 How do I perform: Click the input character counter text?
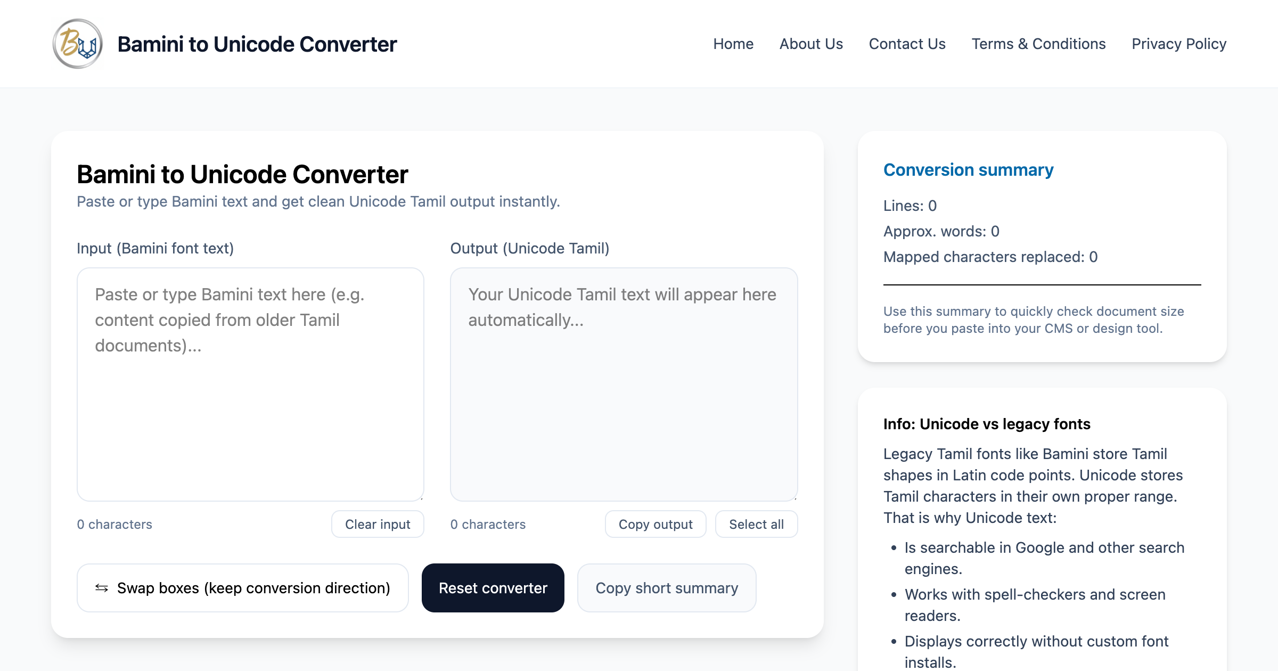click(114, 524)
